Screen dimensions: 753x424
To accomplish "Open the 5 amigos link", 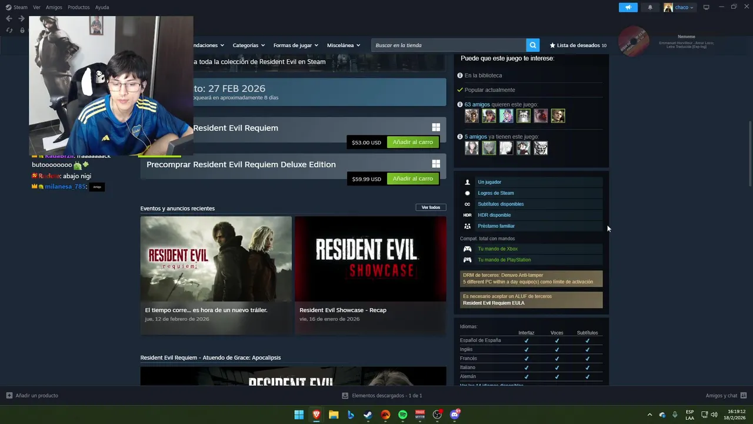I will pos(475,137).
